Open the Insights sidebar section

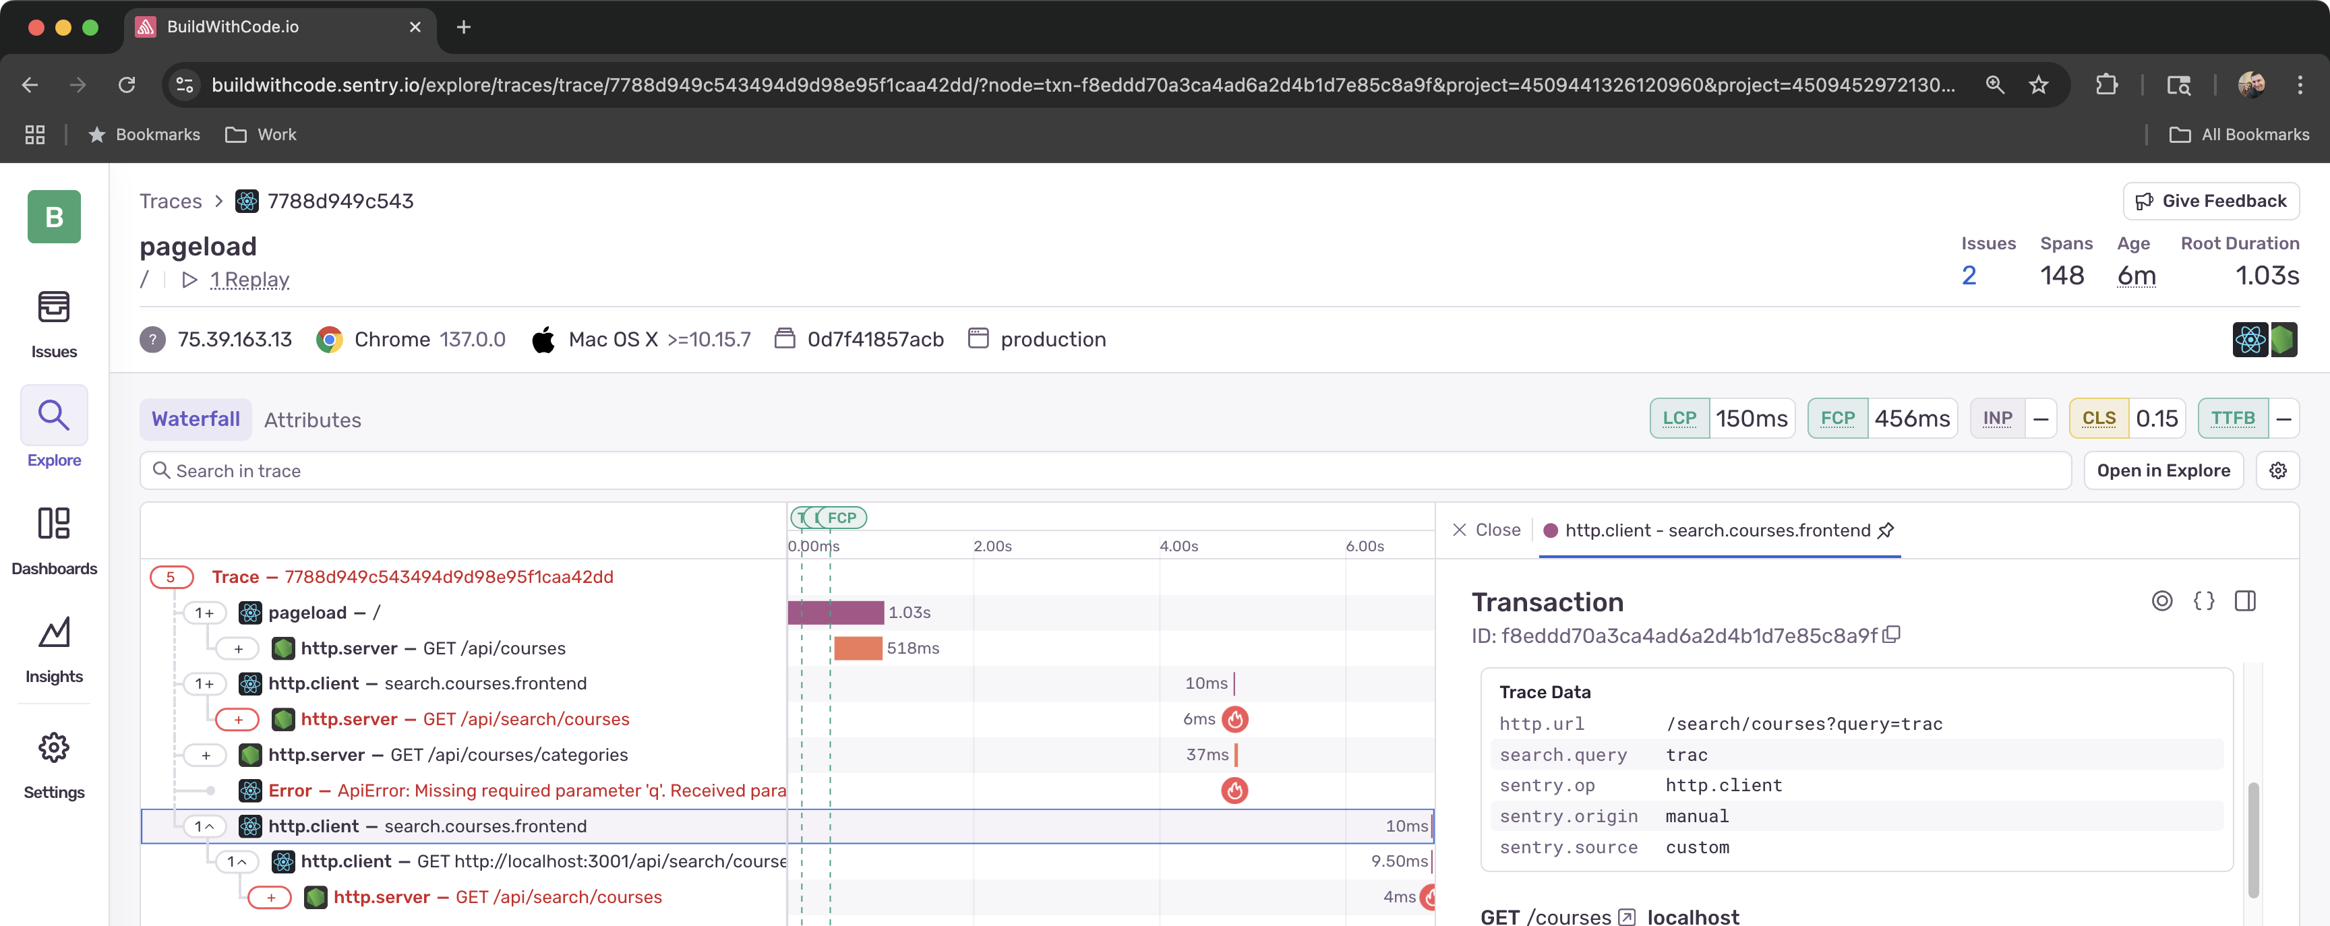tap(53, 649)
